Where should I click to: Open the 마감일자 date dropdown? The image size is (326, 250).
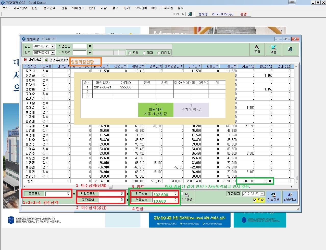point(262,194)
